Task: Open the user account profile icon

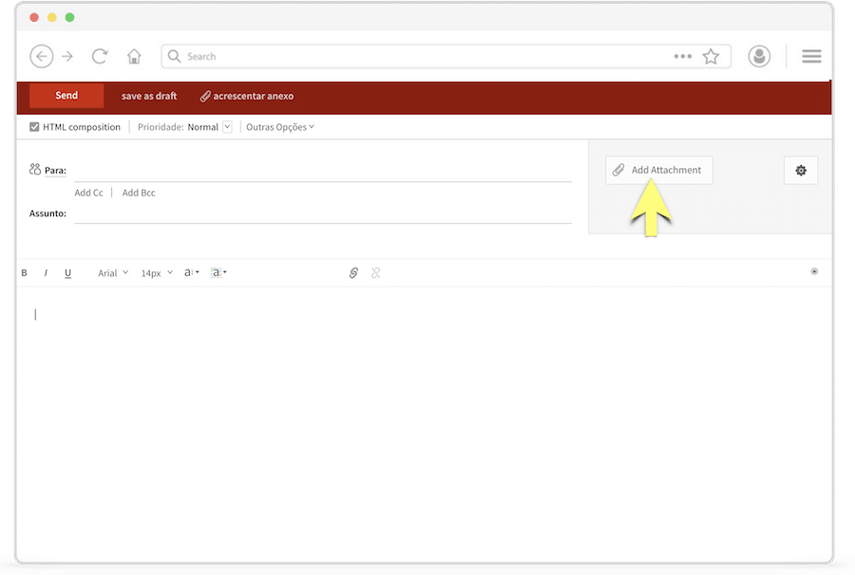Action: 759,57
